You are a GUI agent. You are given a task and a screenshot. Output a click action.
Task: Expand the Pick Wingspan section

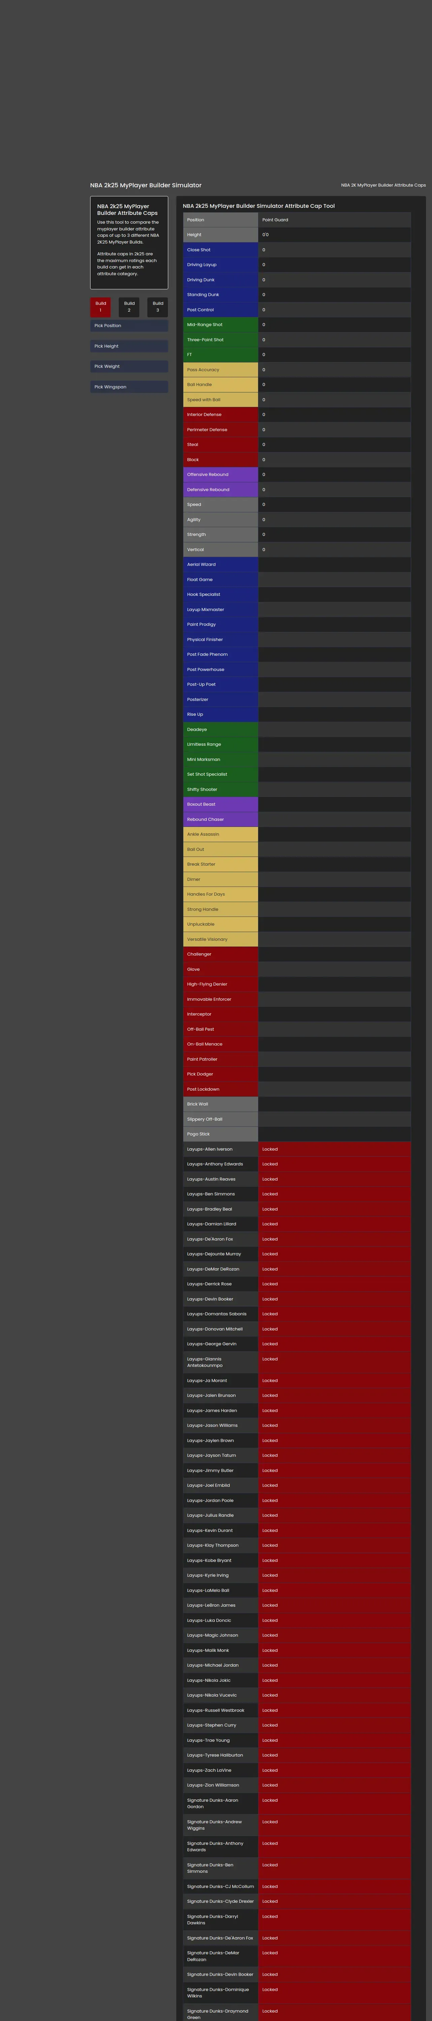130,387
